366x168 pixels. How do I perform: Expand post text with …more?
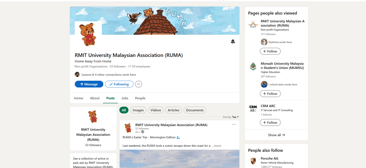click(217, 146)
